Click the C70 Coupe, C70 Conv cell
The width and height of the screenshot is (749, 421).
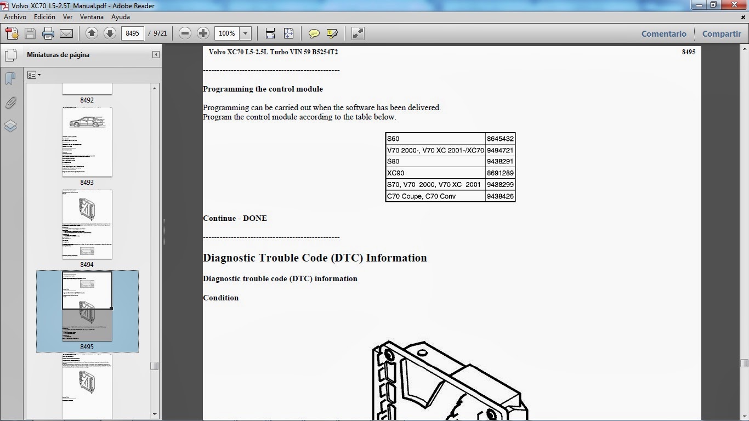[x=435, y=196]
